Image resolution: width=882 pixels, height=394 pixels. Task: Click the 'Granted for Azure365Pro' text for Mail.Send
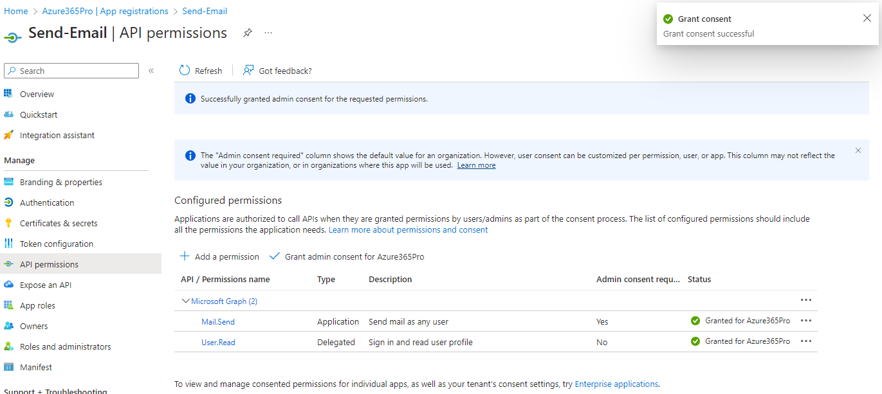pos(748,321)
